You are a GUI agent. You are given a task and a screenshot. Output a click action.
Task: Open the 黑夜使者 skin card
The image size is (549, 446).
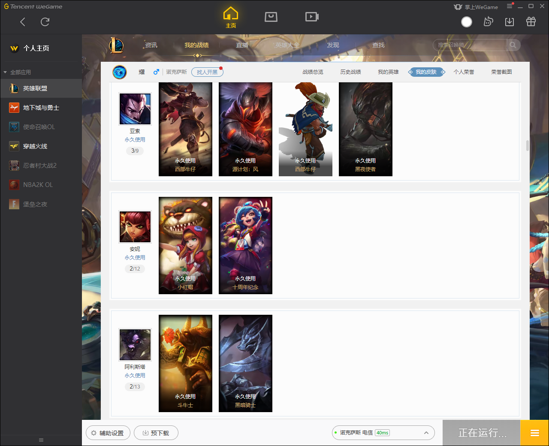(x=365, y=129)
